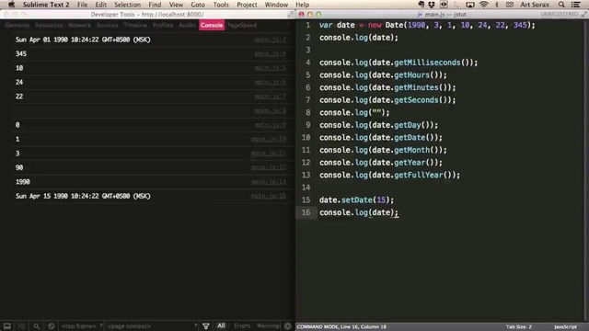589x331 pixels.
Task: Click the main.js file icon in title bar
Action: tap(420, 15)
